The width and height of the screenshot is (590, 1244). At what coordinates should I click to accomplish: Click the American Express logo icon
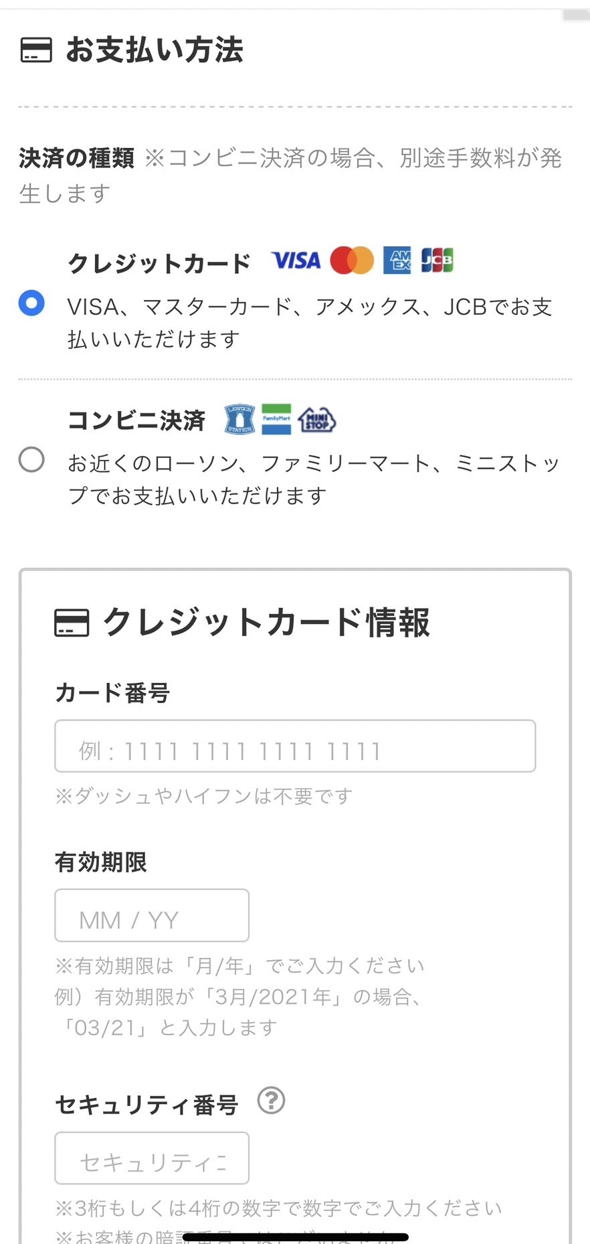coord(397,260)
